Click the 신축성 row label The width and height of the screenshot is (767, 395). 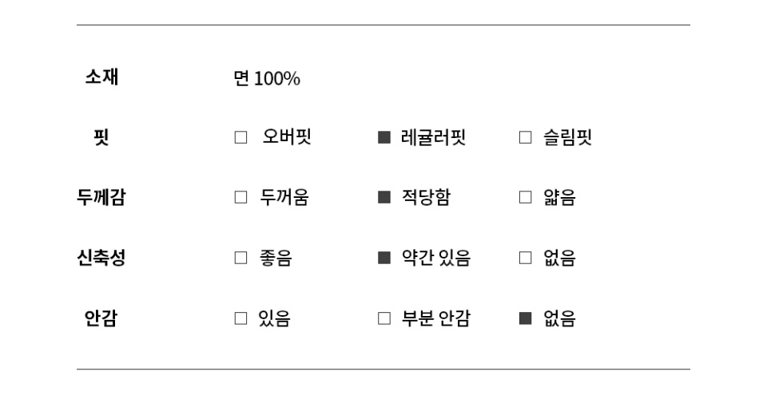point(101,258)
